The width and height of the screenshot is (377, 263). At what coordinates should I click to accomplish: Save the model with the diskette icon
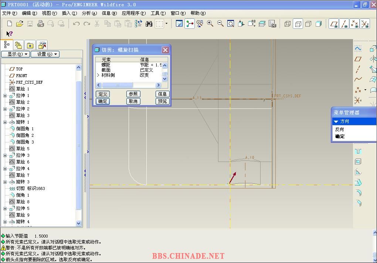[30, 24]
